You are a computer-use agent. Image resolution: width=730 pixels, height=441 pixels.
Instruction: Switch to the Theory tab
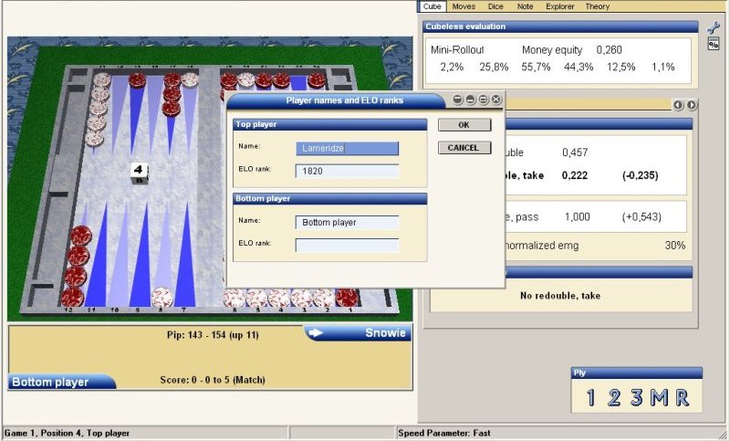tap(598, 6)
